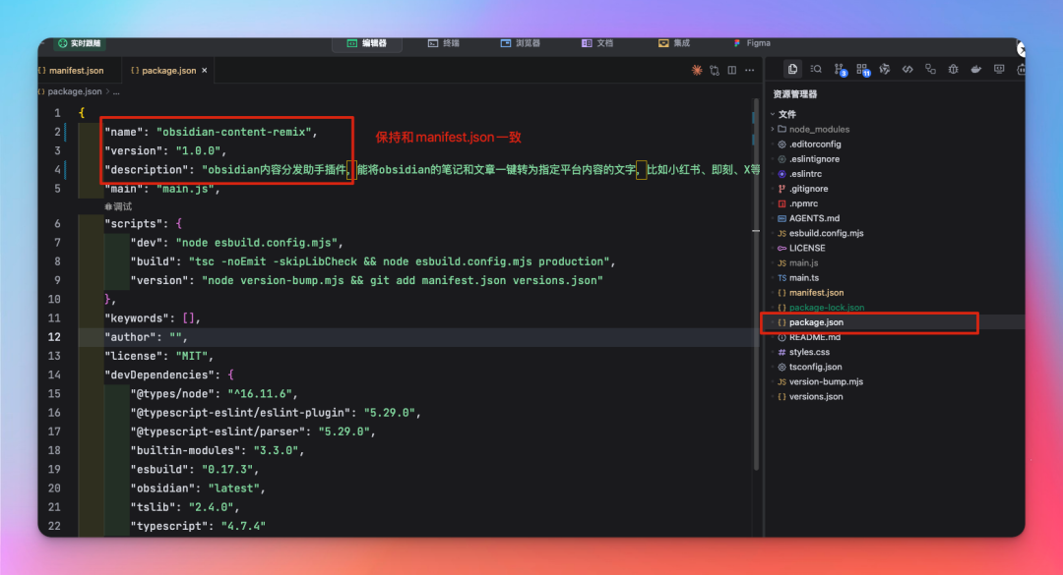Split the editor with the split icon

(732, 70)
